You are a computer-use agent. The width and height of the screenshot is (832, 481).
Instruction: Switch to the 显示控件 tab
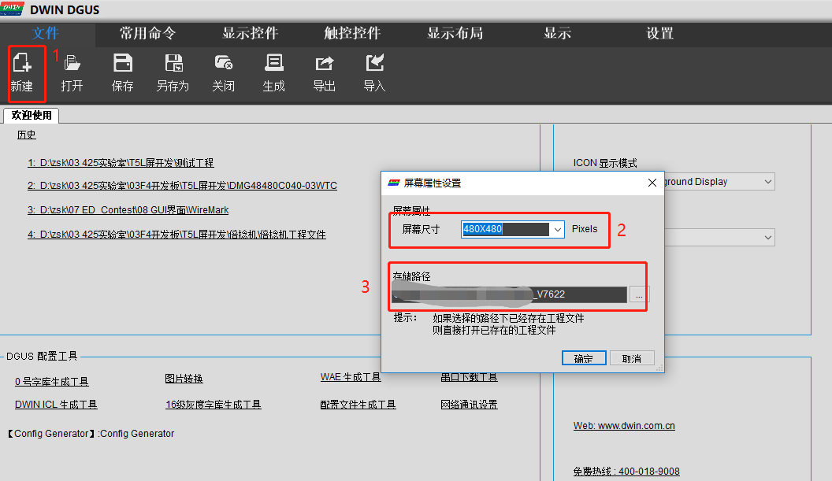pyautogui.click(x=250, y=33)
